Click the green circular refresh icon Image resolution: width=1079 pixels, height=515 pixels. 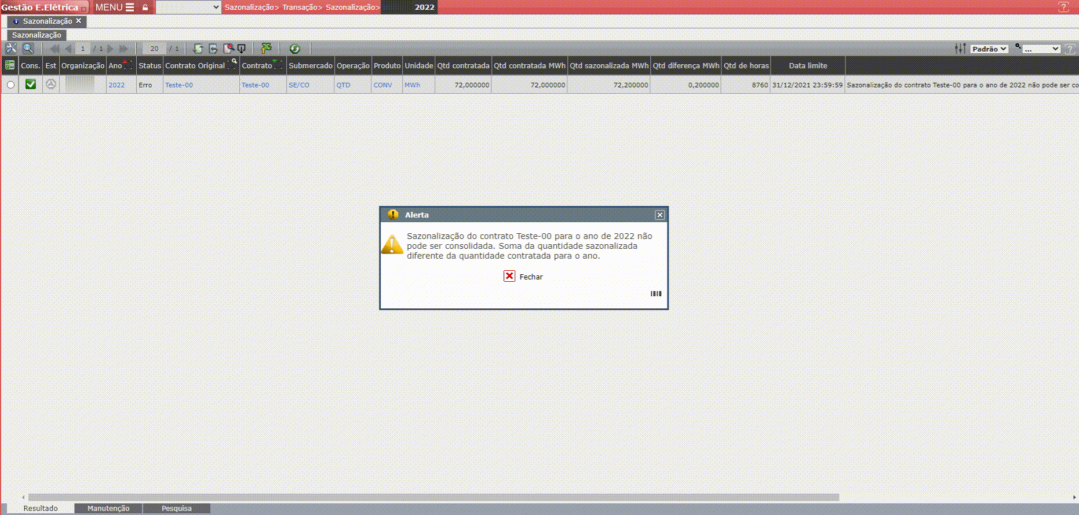click(294, 49)
